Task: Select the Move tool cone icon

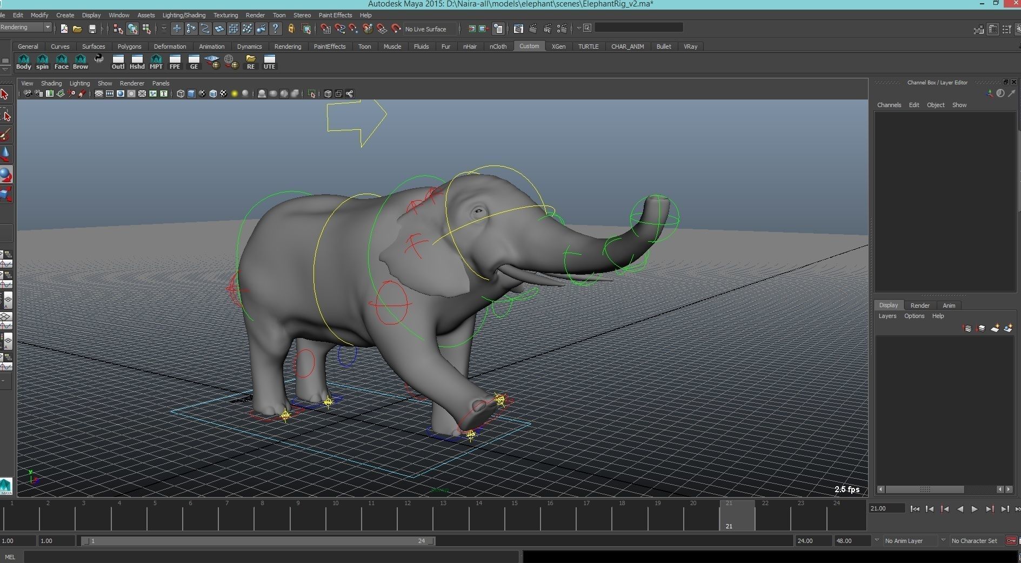Action: (5, 154)
